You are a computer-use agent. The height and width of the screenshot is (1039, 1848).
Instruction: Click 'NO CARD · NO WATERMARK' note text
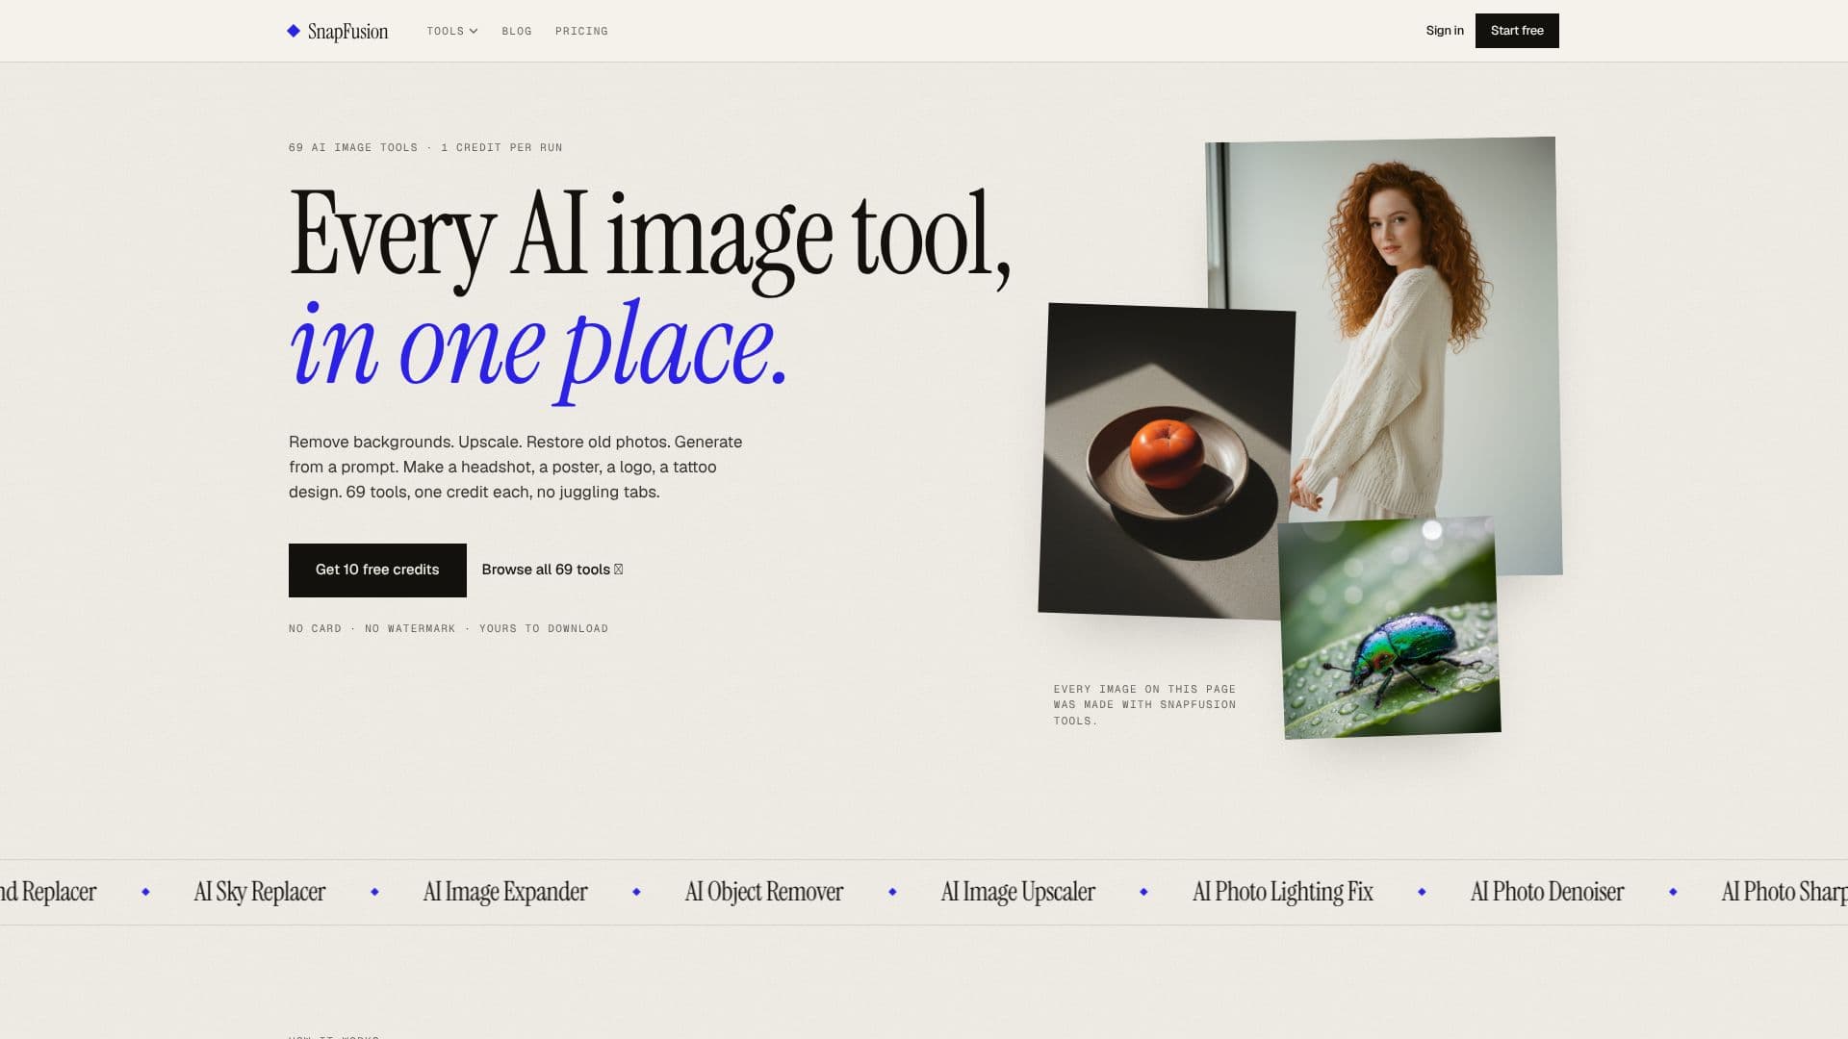click(x=449, y=629)
